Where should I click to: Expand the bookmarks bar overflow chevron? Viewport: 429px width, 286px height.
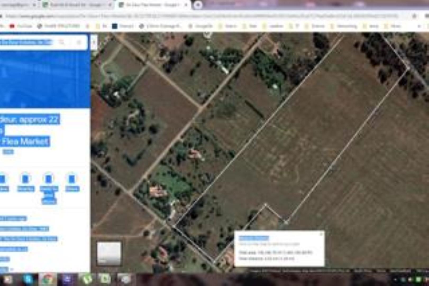click(419, 26)
